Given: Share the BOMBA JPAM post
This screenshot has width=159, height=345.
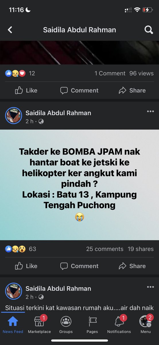Looking at the screenshot, I should pos(132,266).
